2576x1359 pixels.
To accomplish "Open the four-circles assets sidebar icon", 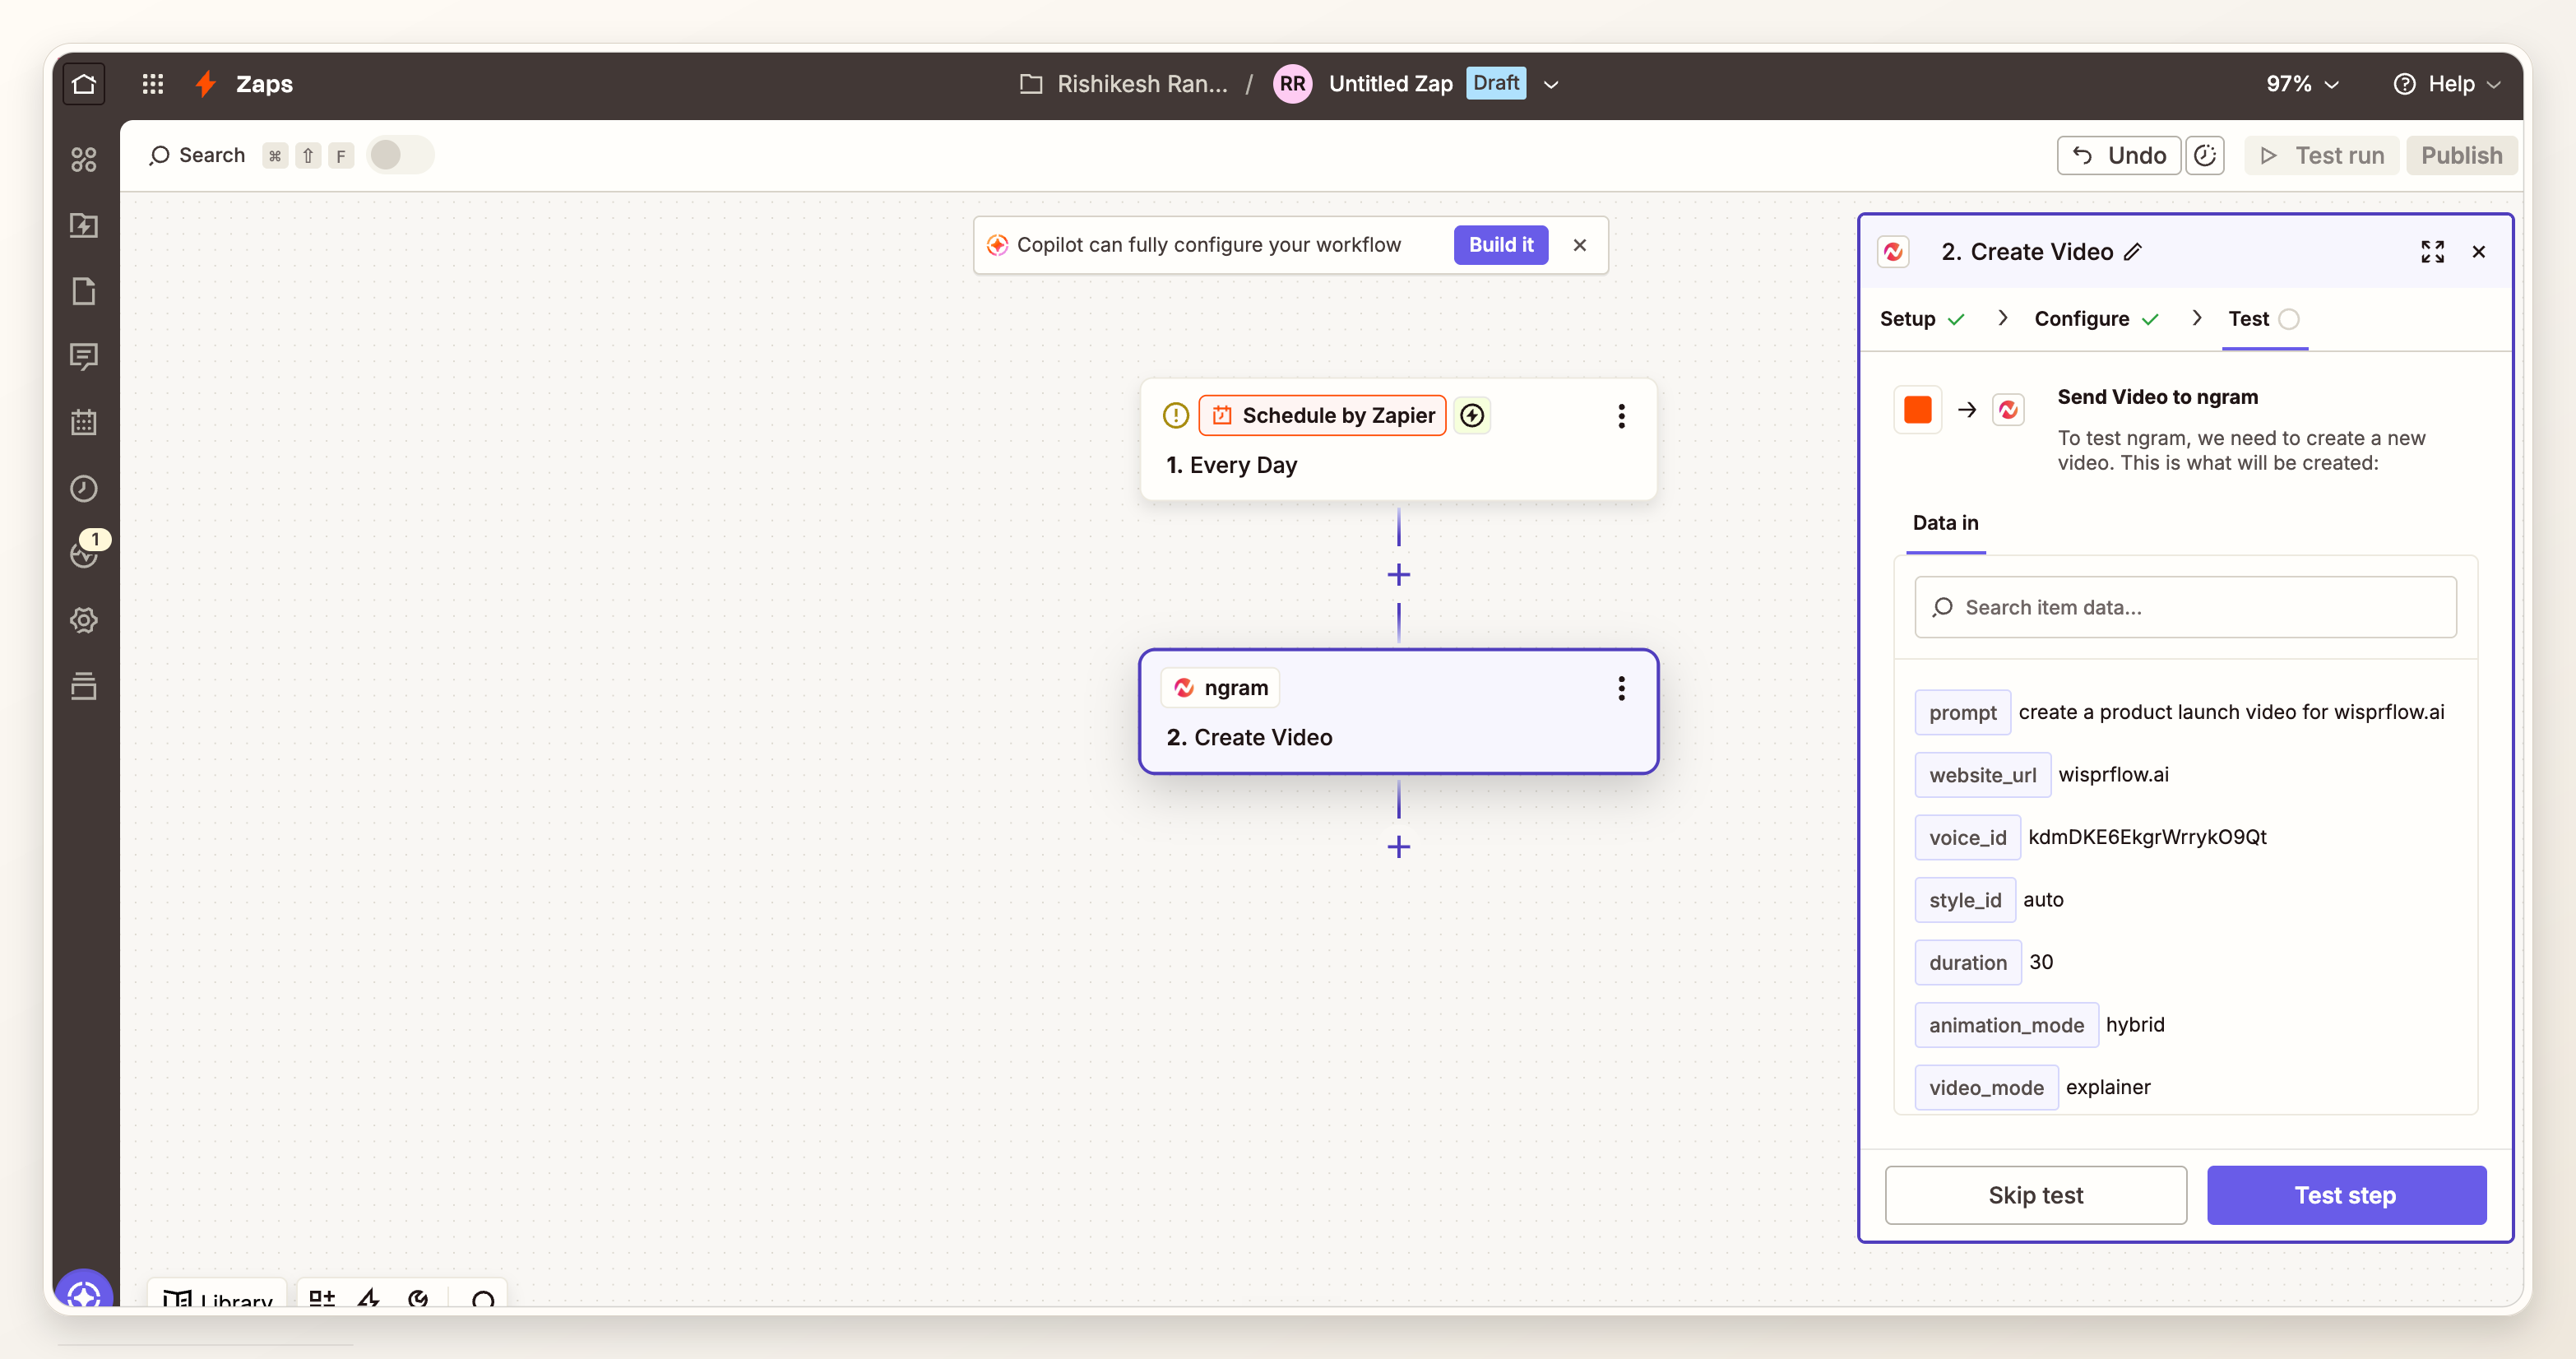I will [84, 159].
